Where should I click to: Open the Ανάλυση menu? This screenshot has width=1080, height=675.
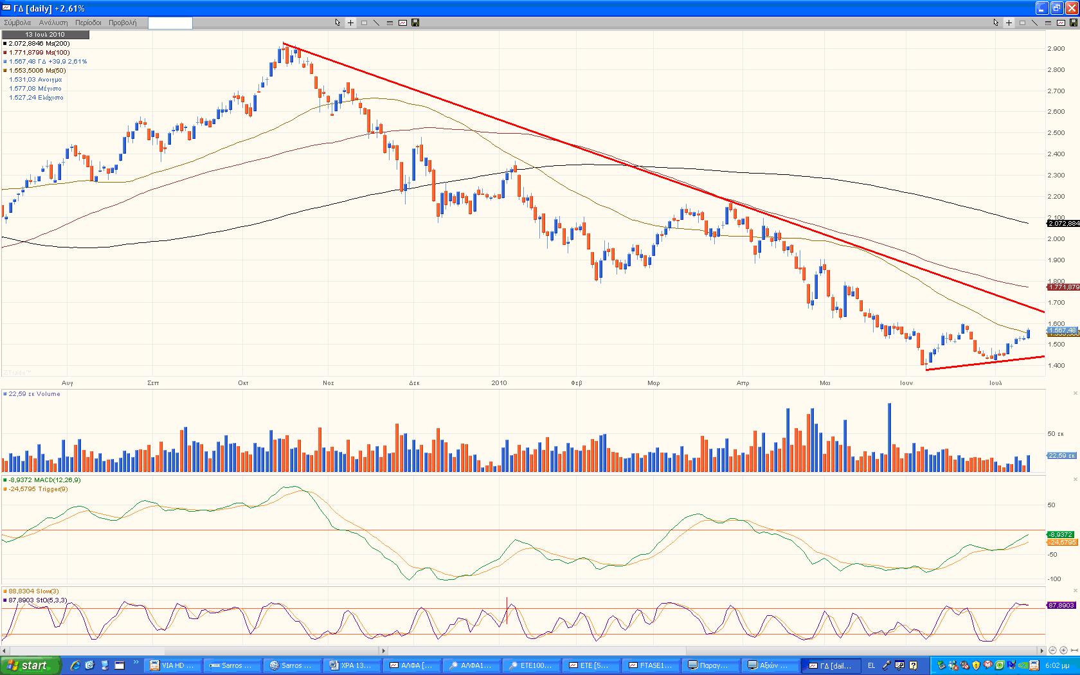(x=53, y=22)
